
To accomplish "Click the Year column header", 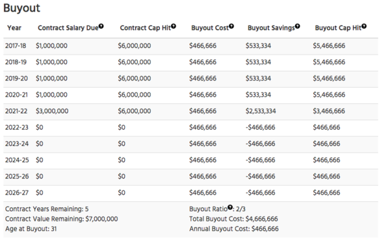I will point(14,28).
